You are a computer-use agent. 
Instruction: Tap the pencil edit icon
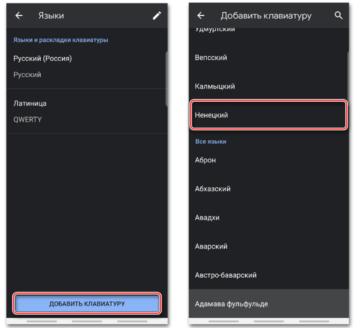[x=157, y=16]
